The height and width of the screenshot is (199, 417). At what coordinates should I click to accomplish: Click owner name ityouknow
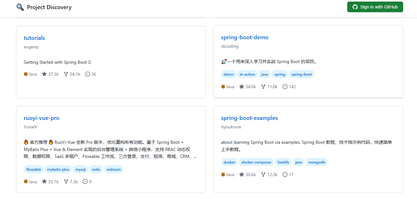click(x=231, y=127)
